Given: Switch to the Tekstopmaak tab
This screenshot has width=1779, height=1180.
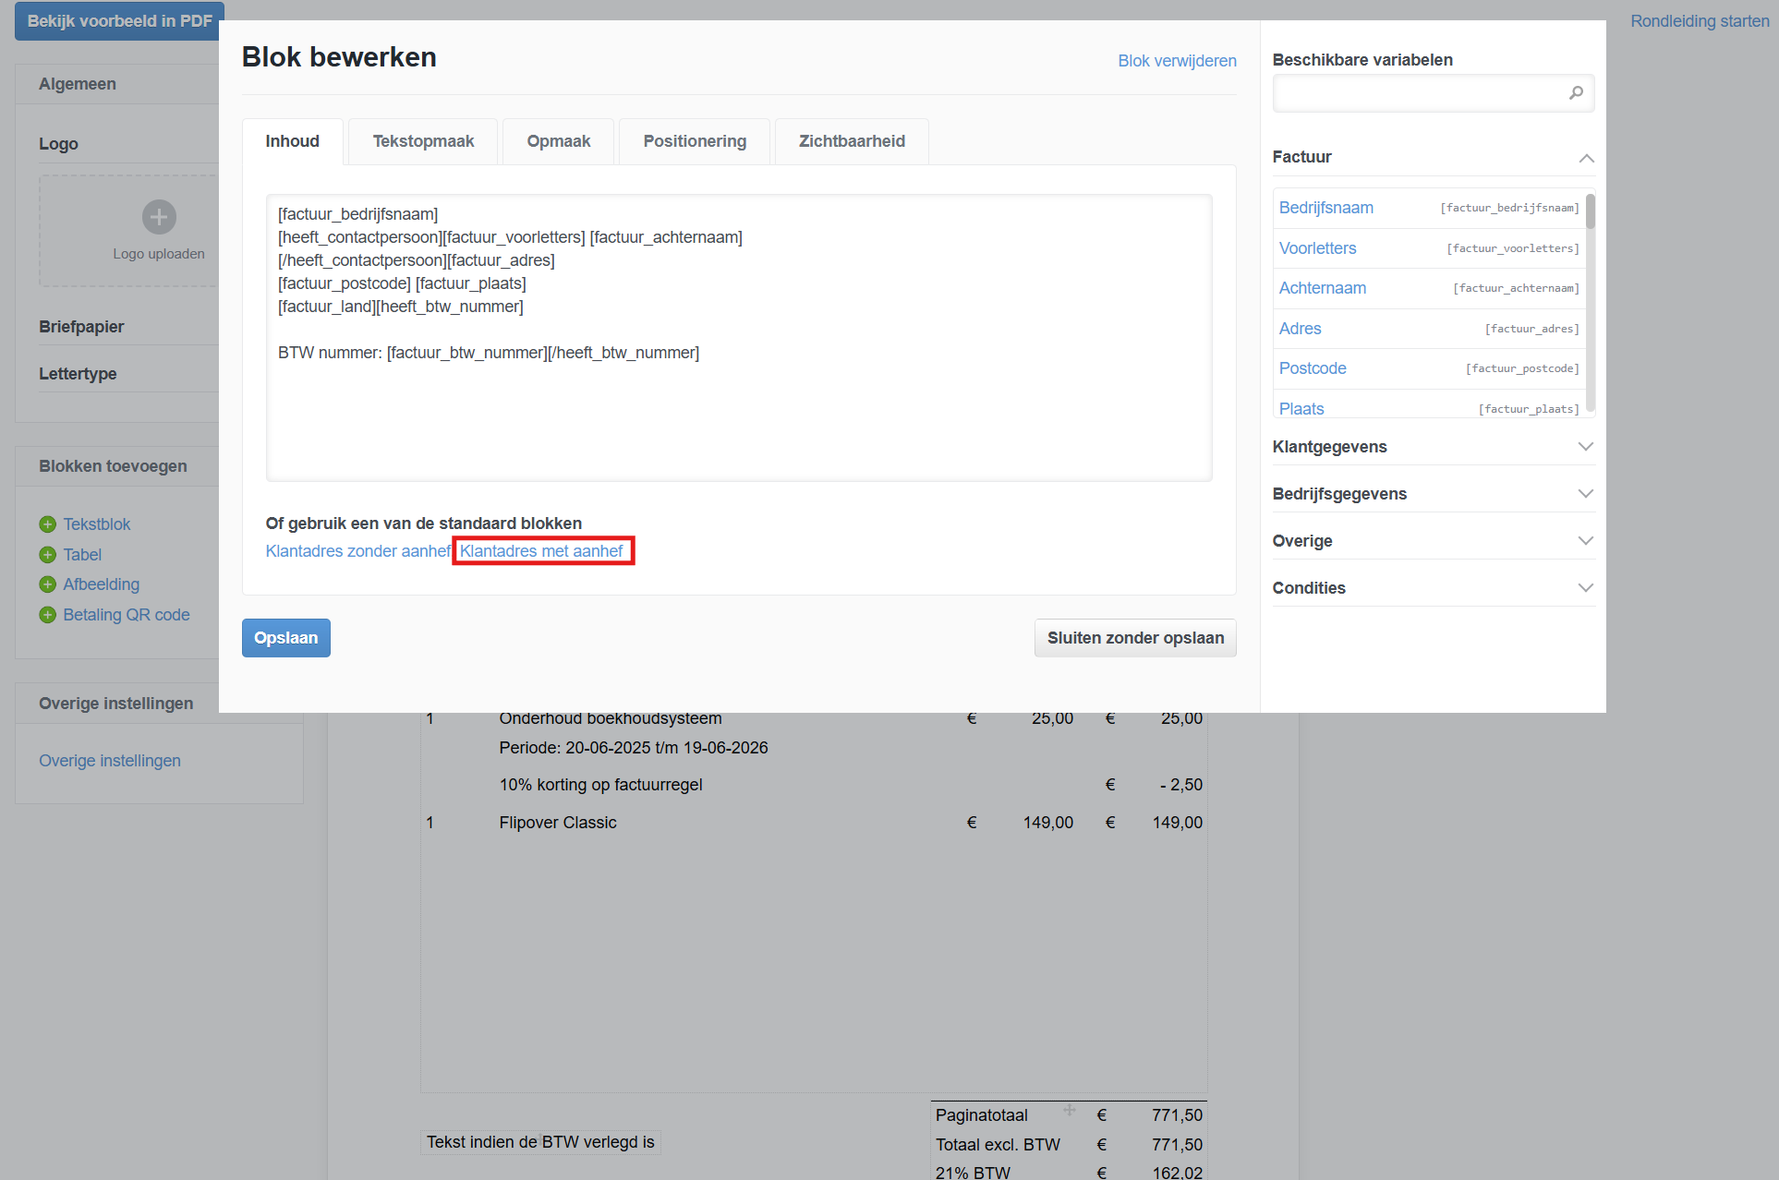Looking at the screenshot, I should [x=423, y=141].
